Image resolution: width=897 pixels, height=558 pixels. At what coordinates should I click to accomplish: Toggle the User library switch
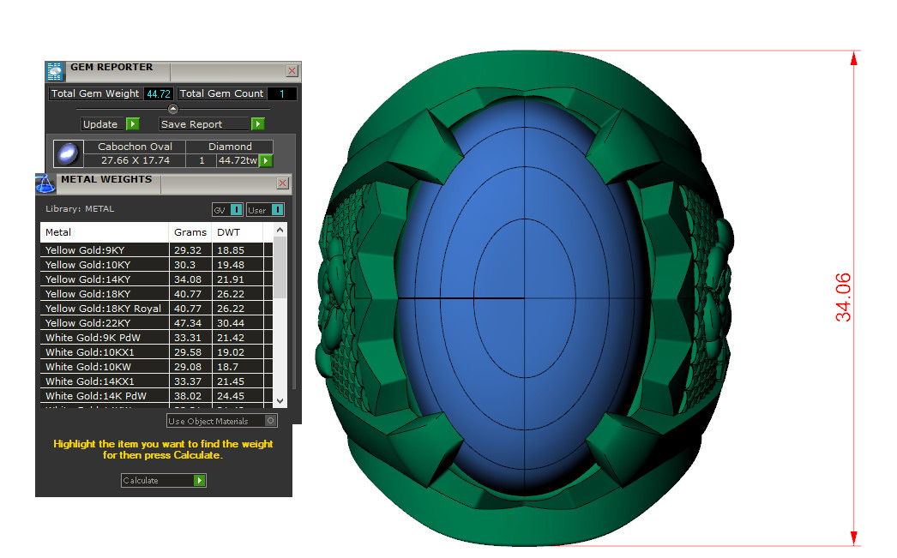pyautogui.click(x=277, y=210)
